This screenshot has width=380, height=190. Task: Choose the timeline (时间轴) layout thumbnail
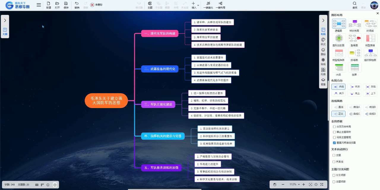[370, 23]
